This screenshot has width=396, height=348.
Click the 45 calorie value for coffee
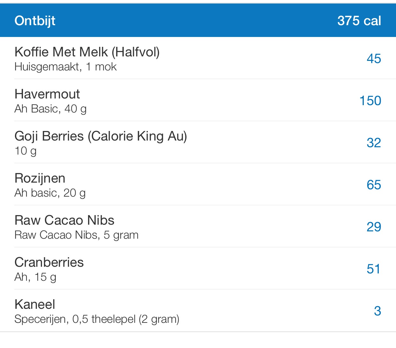374,59
